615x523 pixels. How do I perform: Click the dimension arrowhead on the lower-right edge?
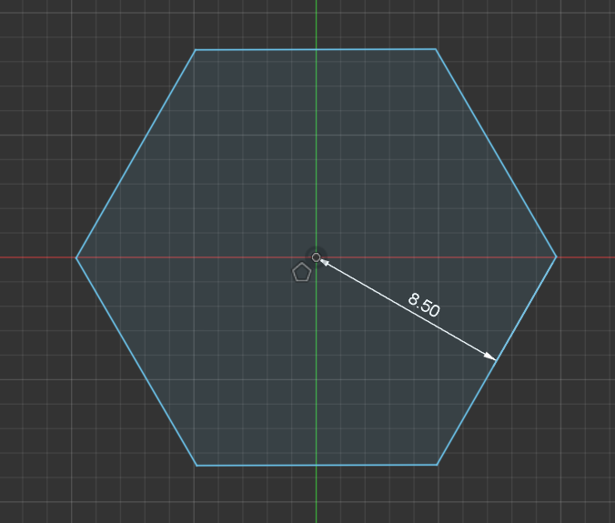(x=491, y=357)
